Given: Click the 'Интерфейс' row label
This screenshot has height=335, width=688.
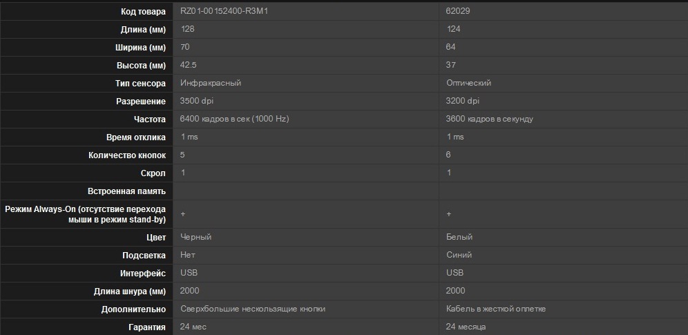Looking at the screenshot, I should pos(143,274).
